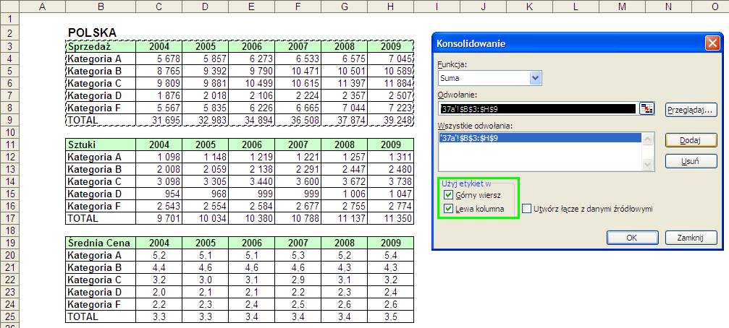Click the references list scroll up arrow
729x328 pixels.
coord(646,138)
